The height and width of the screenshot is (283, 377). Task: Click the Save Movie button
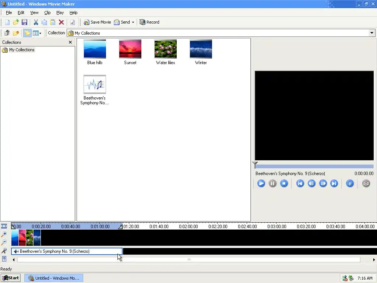click(x=97, y=22)
